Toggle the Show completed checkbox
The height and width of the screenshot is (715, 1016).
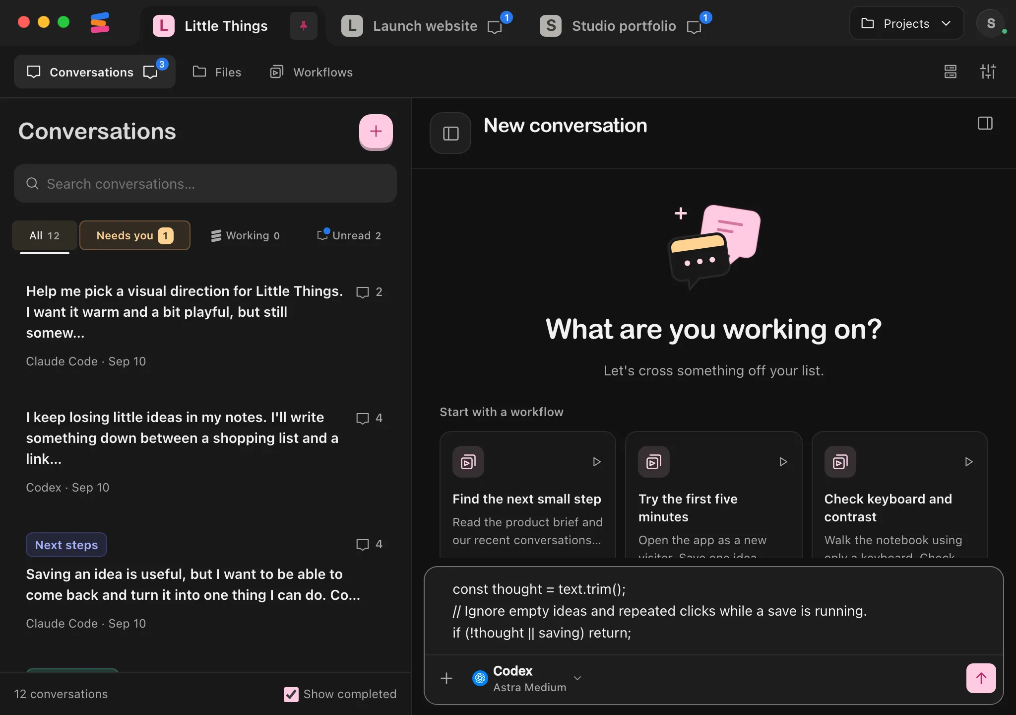click(291, 694)
